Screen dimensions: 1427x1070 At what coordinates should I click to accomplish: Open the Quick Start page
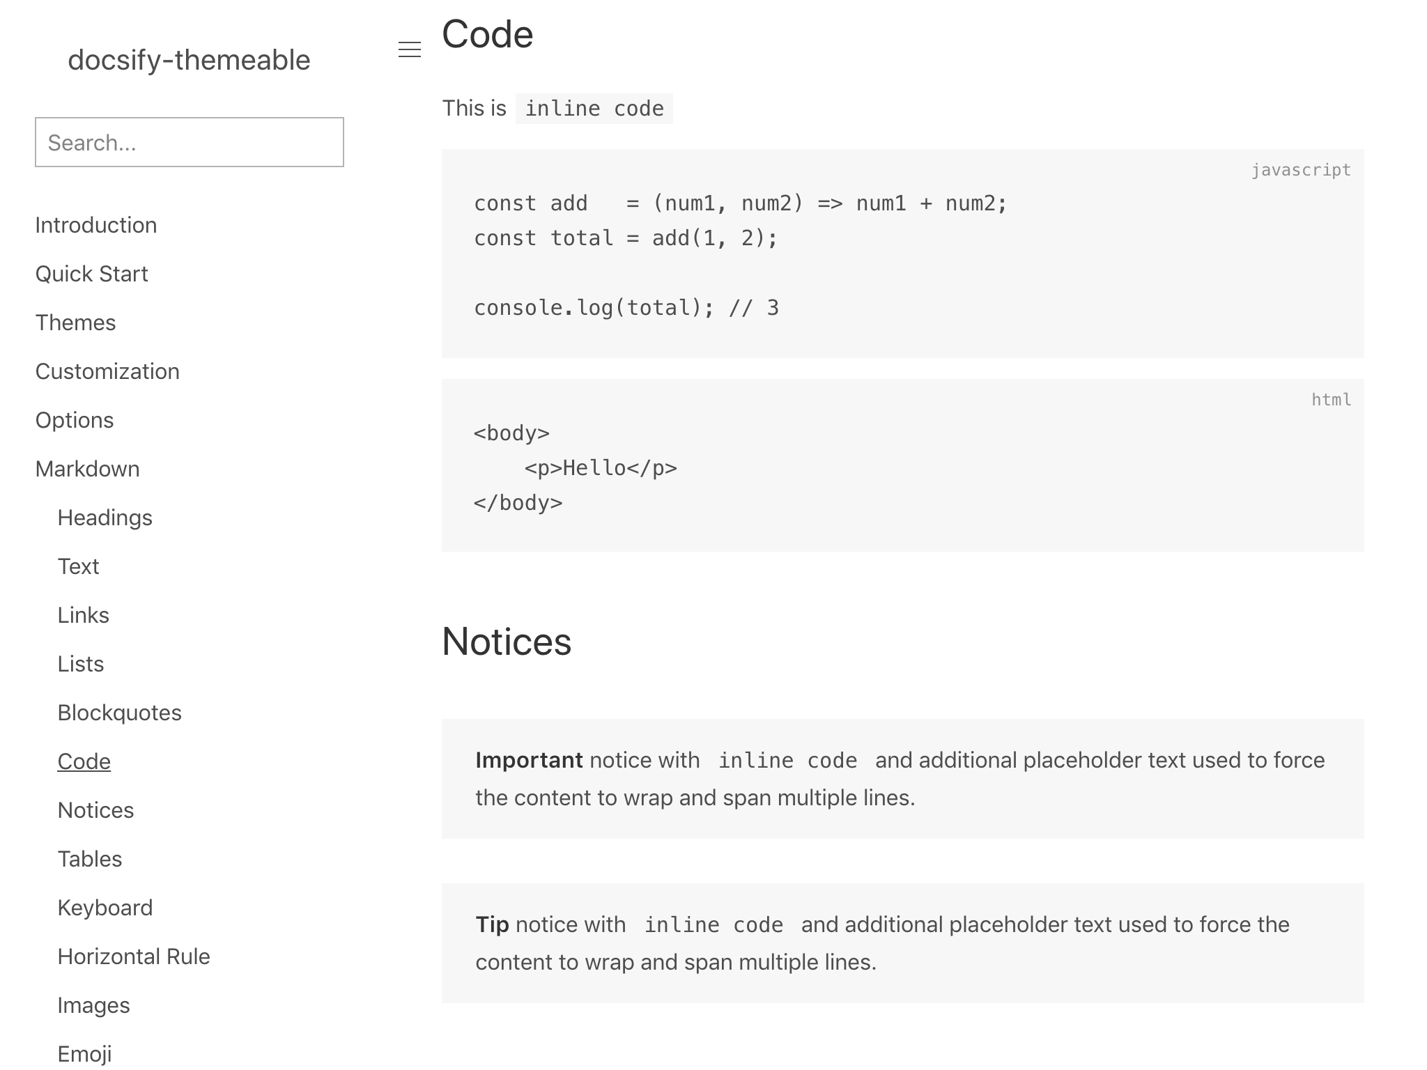pyautogui.click(x=91, y=273)
